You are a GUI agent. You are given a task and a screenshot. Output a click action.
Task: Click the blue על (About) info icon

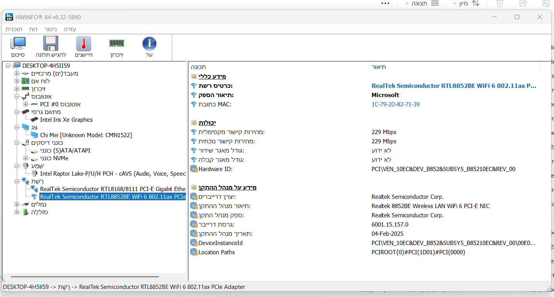coord(149,44)
